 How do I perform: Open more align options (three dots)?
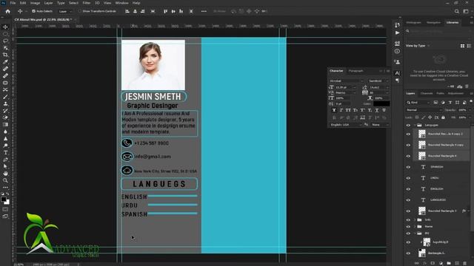tap(204, 11)
